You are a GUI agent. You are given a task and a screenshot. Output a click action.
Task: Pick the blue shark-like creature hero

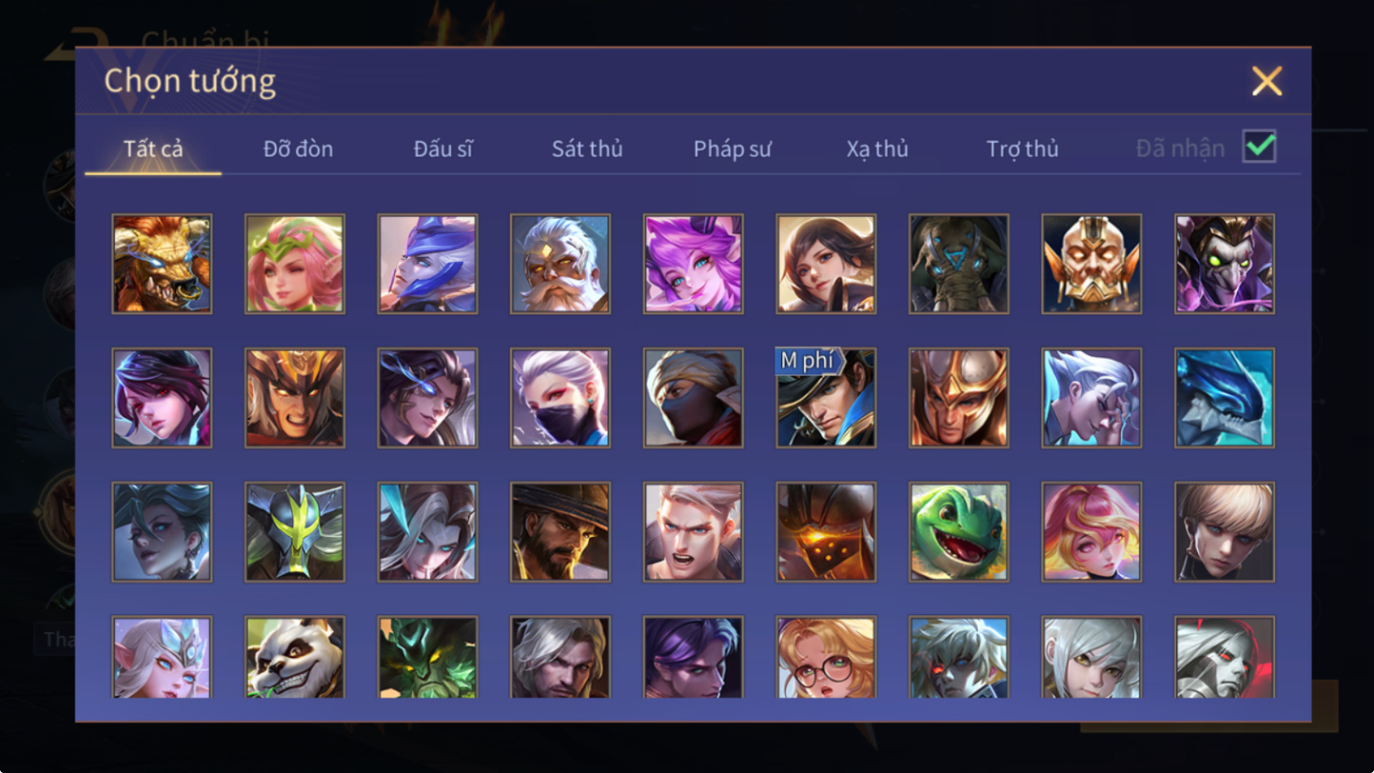tap(1224, 398)
